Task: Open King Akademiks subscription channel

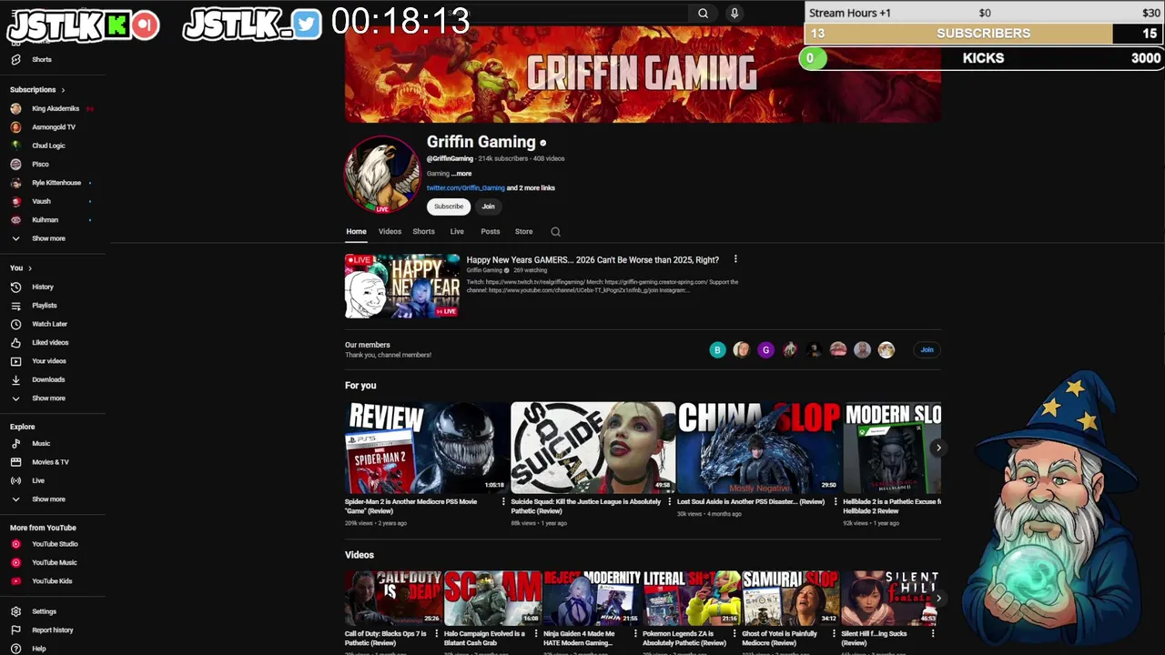Action: (x=55, y=108)
